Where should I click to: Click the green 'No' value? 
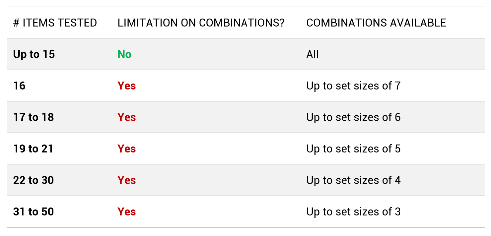[124, 54]
